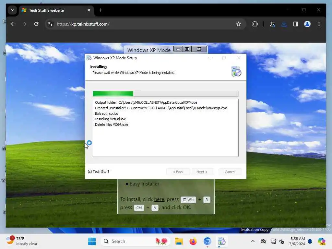Go back in the Chrome browser
This screenshot has width=332, height=249.
tap(13, 24)
